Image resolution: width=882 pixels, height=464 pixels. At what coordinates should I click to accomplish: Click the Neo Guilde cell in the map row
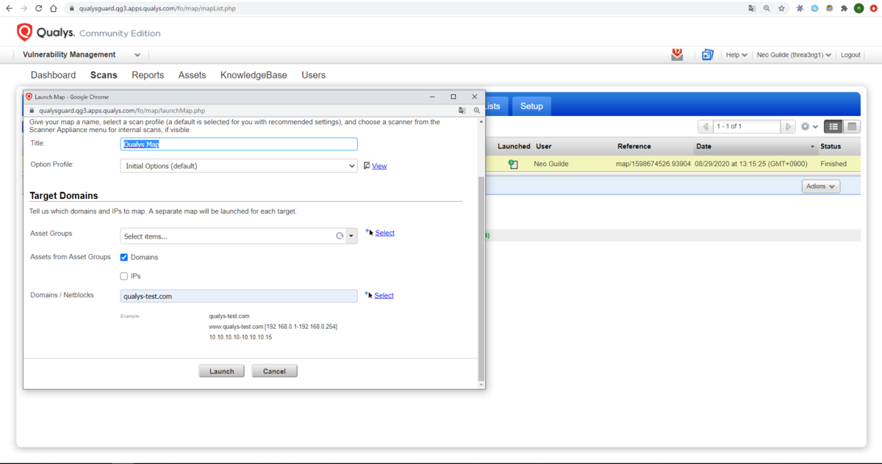coord(551,164)
